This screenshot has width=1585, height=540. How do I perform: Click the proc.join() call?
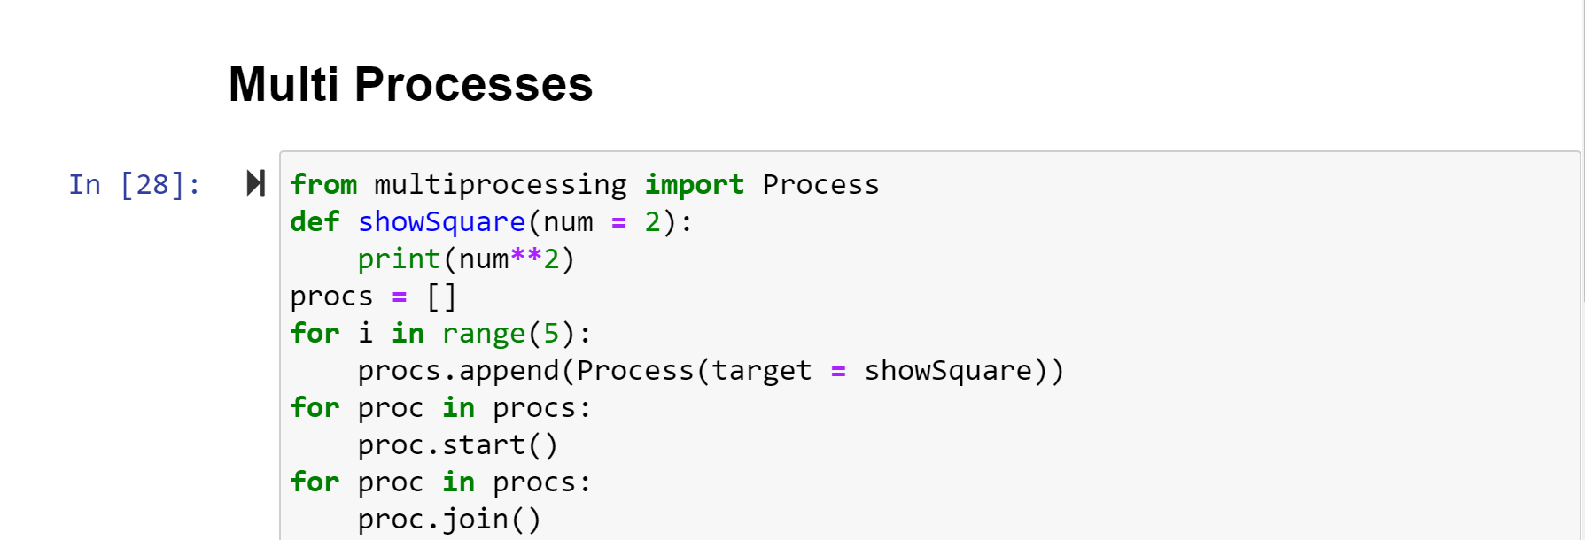449,519
